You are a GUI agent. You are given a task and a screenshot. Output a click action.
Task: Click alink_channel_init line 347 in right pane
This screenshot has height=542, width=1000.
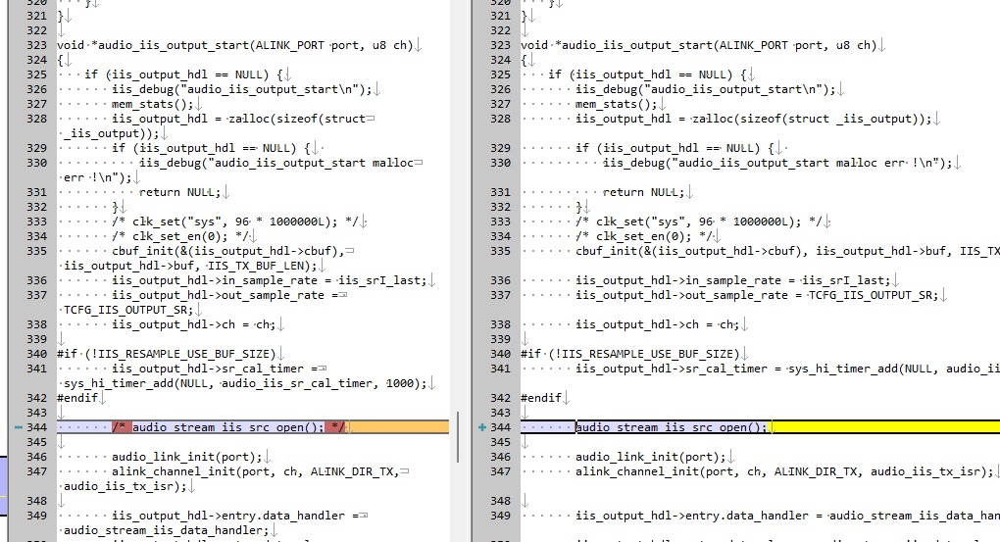(x=784, y=471)
